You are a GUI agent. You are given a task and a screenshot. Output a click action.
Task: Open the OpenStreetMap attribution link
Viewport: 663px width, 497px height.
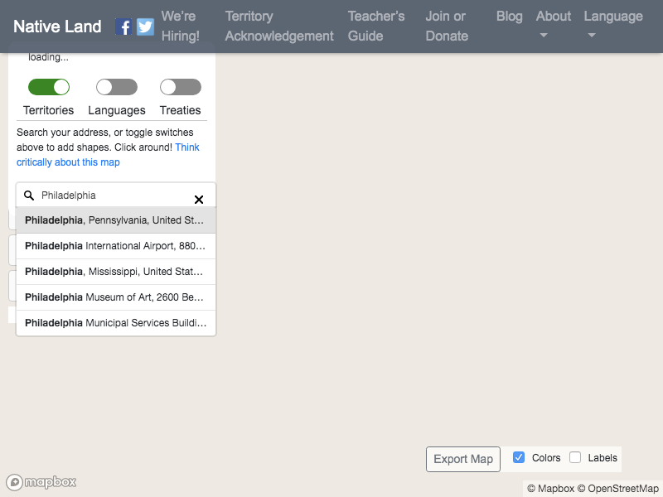[617, 489]
